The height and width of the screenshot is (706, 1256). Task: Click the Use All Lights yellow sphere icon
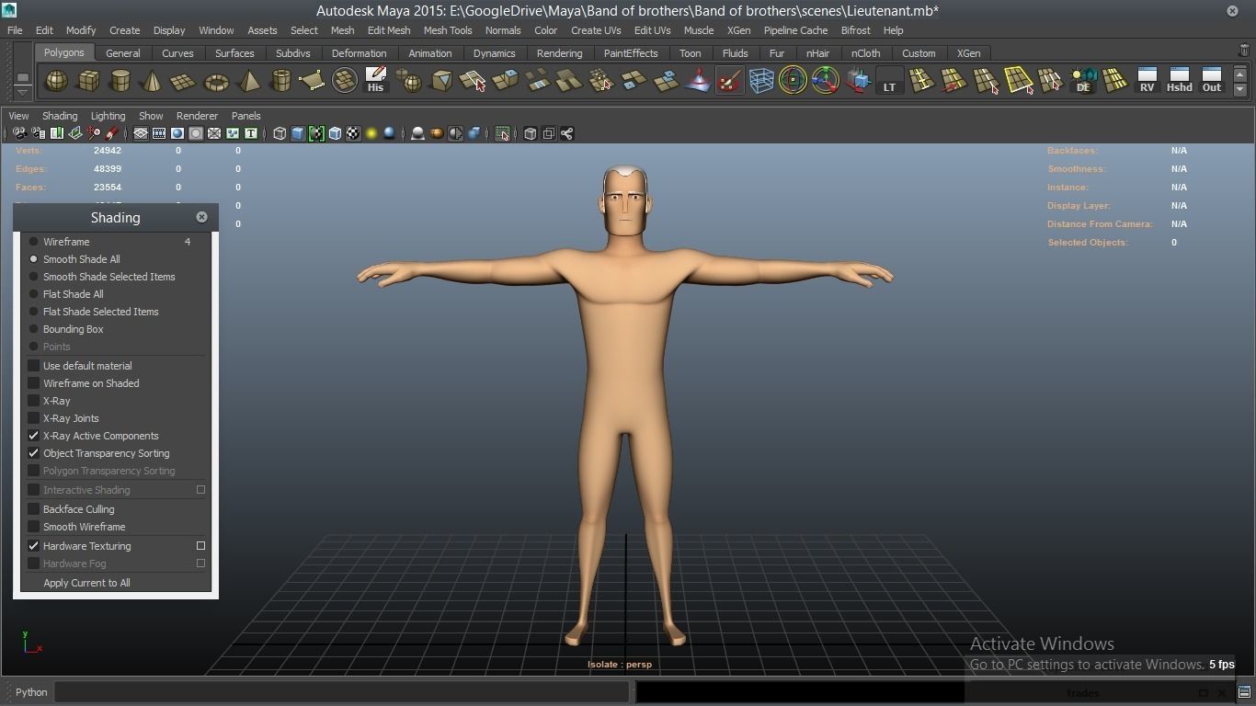[371, 134]
